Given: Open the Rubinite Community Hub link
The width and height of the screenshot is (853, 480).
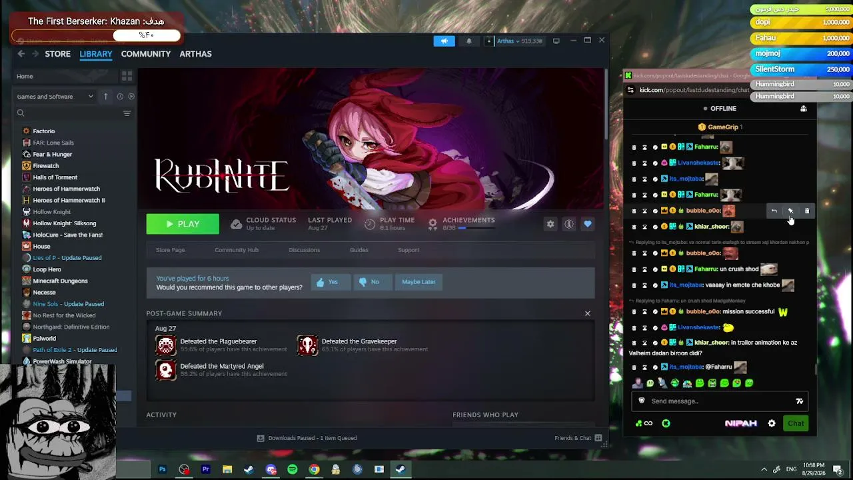Looking at the screenshot, I should tap(237, 250).
